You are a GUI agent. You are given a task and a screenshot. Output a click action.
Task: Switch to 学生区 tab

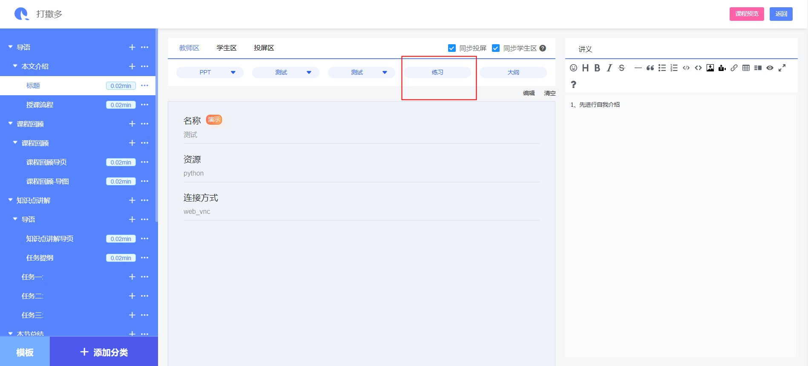(227, 48)
